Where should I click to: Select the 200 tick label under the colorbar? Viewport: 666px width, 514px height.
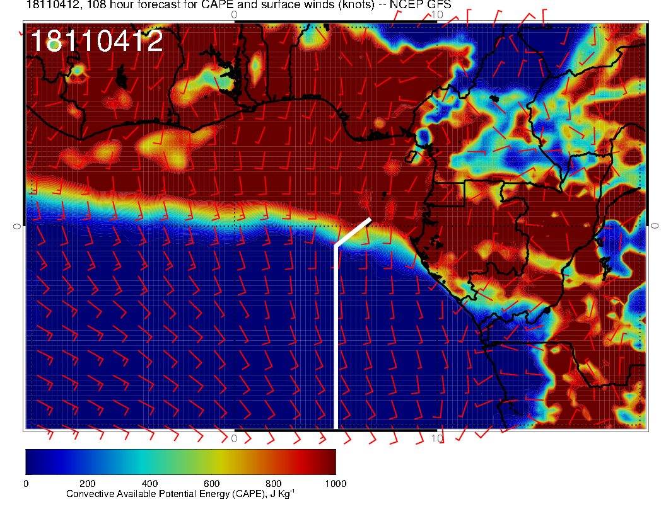[x=87, y=484]
